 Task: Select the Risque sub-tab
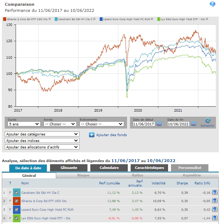84,175
